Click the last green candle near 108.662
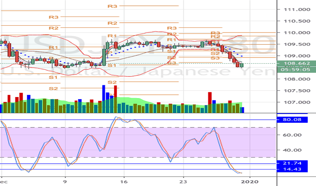This screenshot has height=186, width=316. point(242,65)
